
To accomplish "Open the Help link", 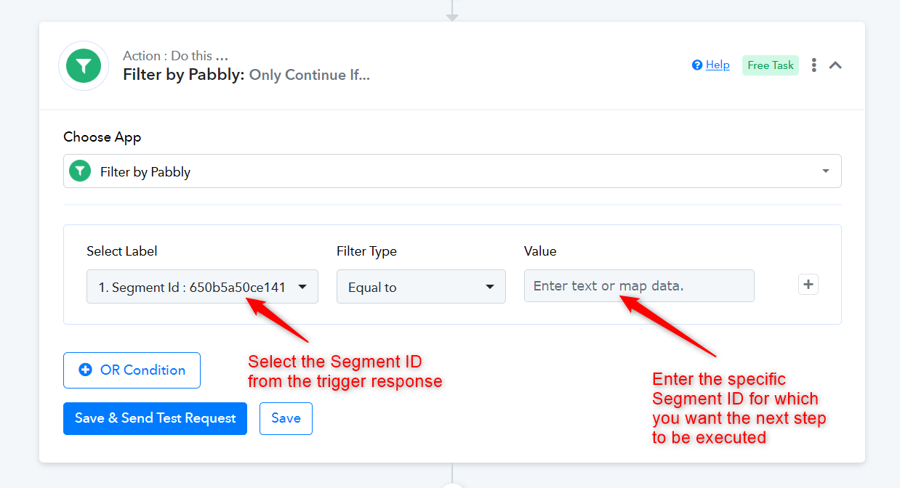I will [718, 65].
